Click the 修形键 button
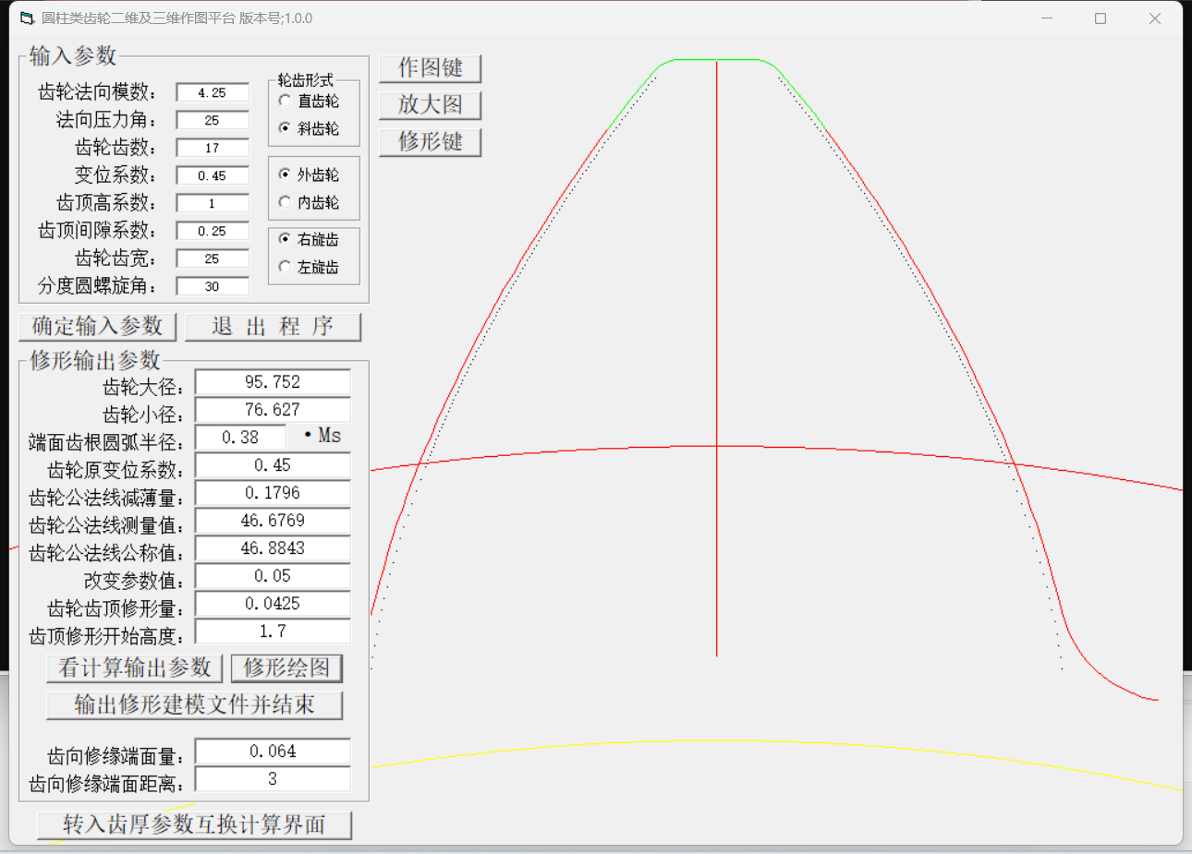The width and height of the screenshot is (1192, 854). (x=430, y=141)
